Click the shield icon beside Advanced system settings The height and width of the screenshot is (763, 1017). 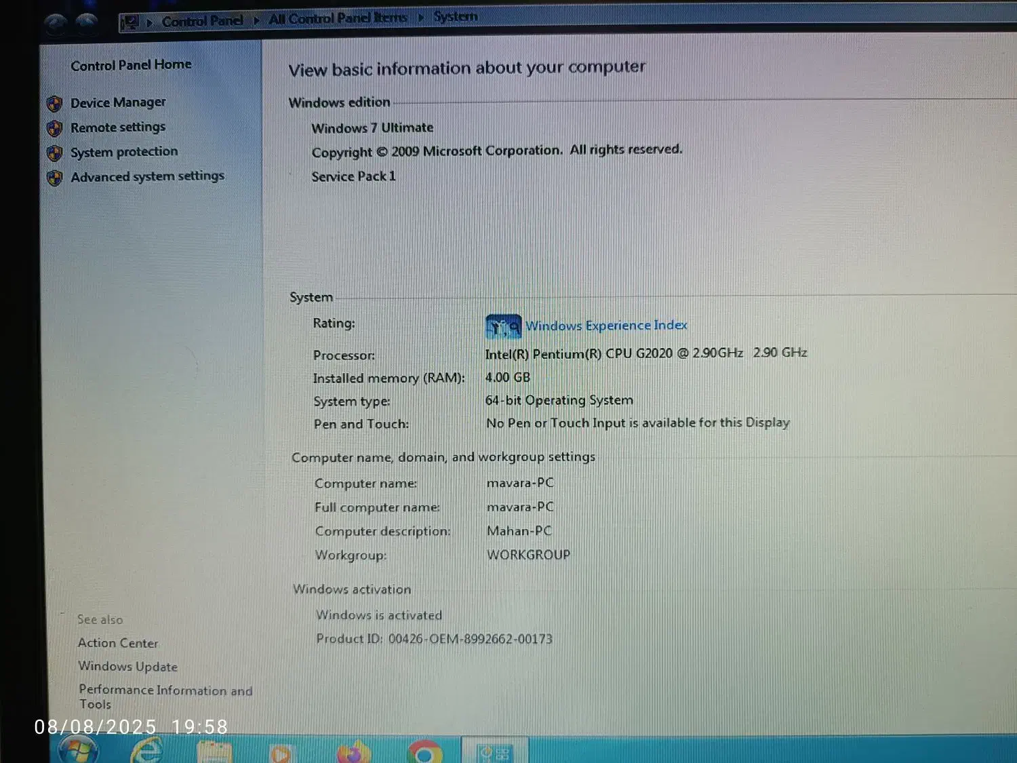[55, 178]
